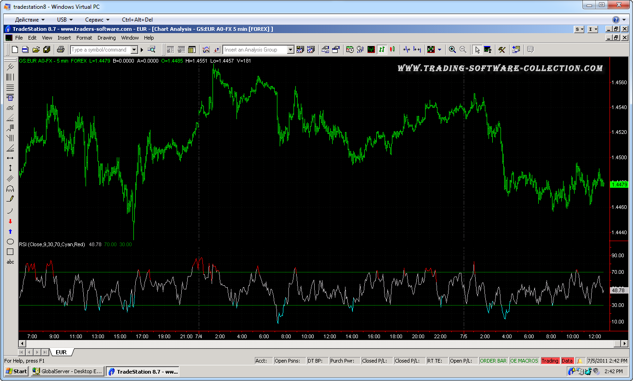
Task: Toggle the OHLC bar chart style button
Action: 382,50
